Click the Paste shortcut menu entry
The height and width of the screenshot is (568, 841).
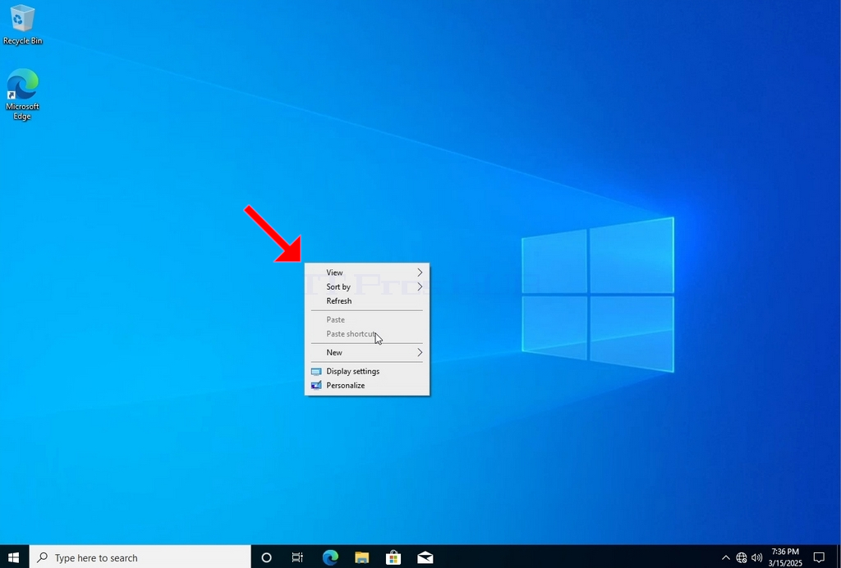pyautogui.click(x=367, y=333)
